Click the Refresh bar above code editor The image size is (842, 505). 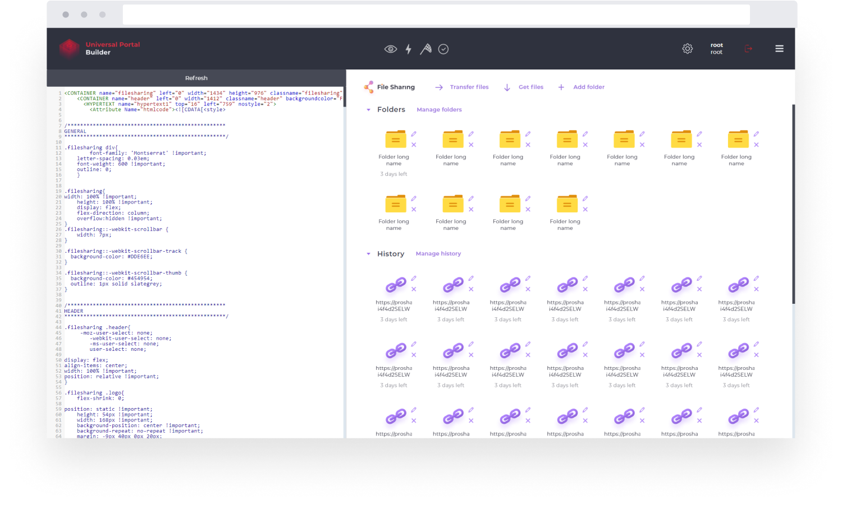(x=196, y=78)
